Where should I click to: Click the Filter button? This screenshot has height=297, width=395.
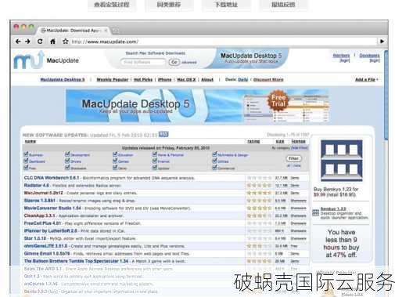(293, 158)
